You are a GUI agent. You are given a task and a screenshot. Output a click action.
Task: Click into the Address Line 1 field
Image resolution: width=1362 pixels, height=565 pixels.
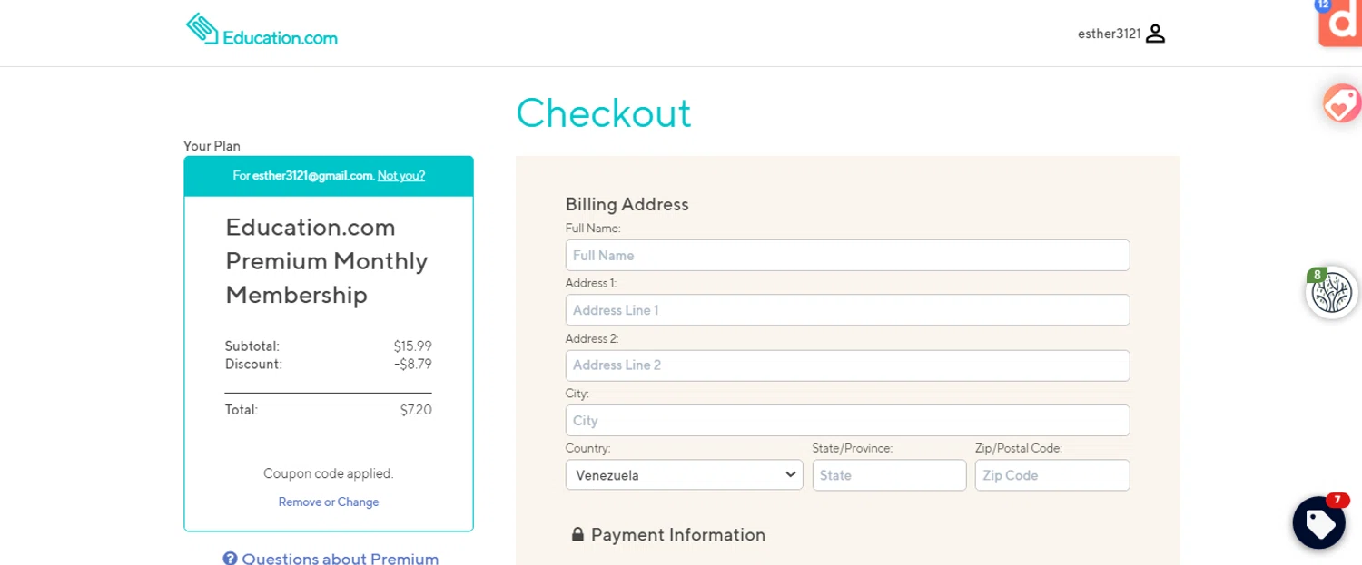tap(847, 310)
